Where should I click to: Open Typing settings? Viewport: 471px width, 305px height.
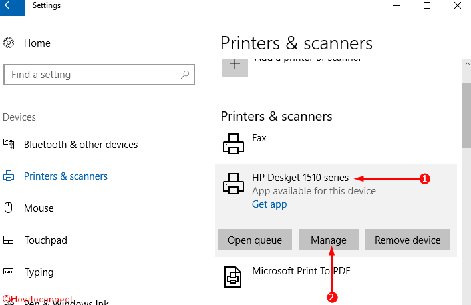pyautogui.click(x=39, y=272)
